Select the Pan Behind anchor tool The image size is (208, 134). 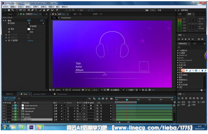pyautogui.click(x=24, y=10)
